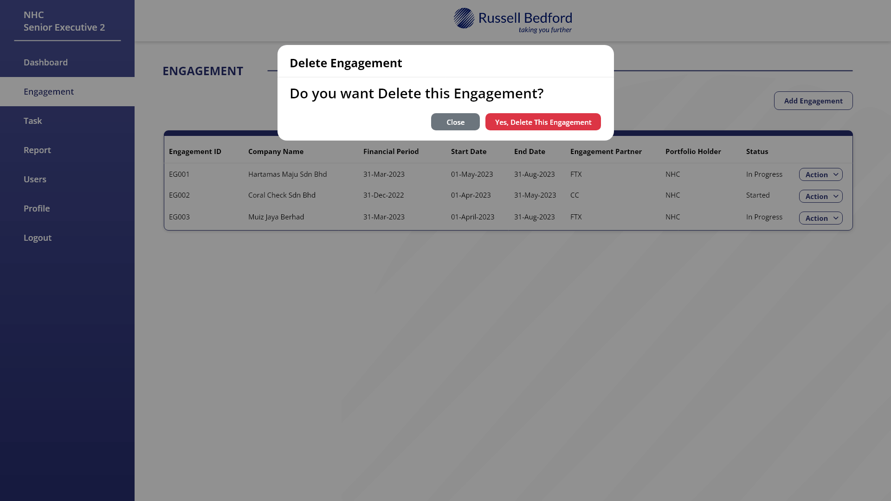Select the Engagement menu item
The width and height of the screenshot is (891, 501).
[x=48, y=91]
